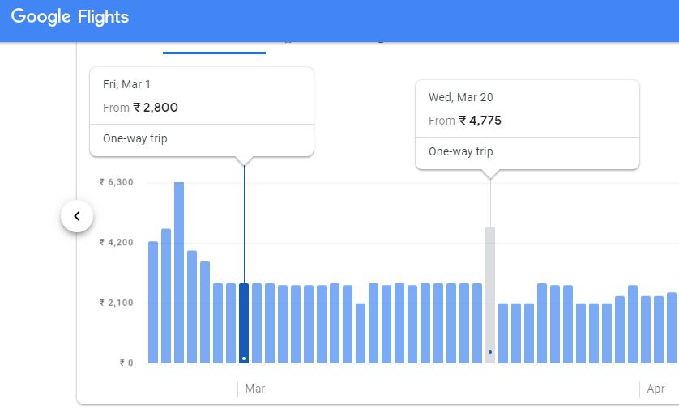Click the 'Mar' month label on axis
Screen dimensions: 679x412
click(255, 389)
